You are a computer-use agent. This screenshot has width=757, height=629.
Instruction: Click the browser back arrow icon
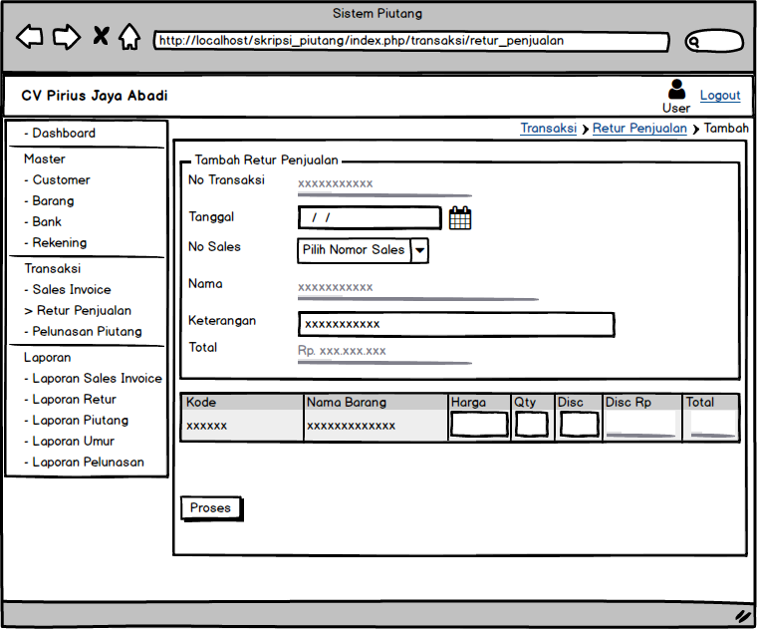pos(30,37)
